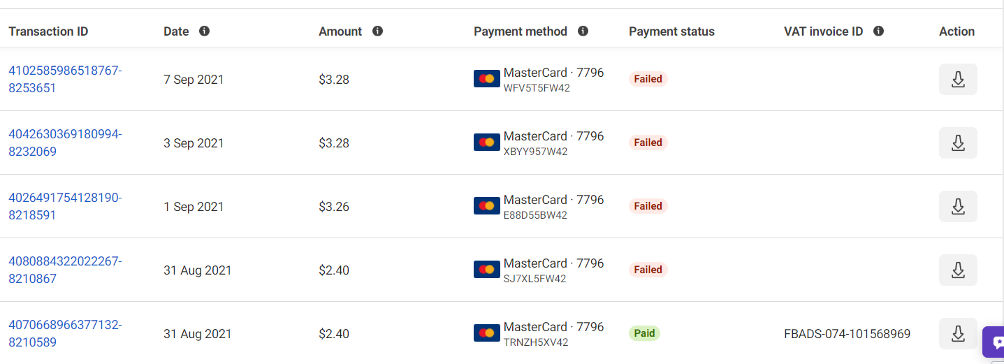Screen dimensions: 1004x364
Task: Click info icon next to Amount header
Action: [377, 31]
